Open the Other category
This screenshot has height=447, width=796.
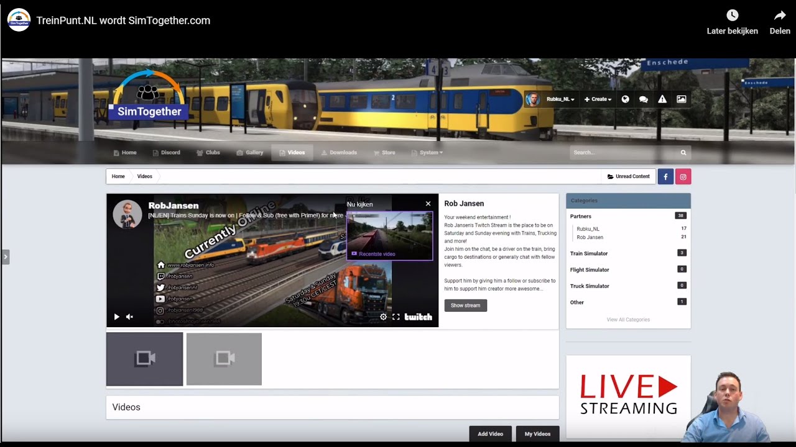(x=577, y=302)
